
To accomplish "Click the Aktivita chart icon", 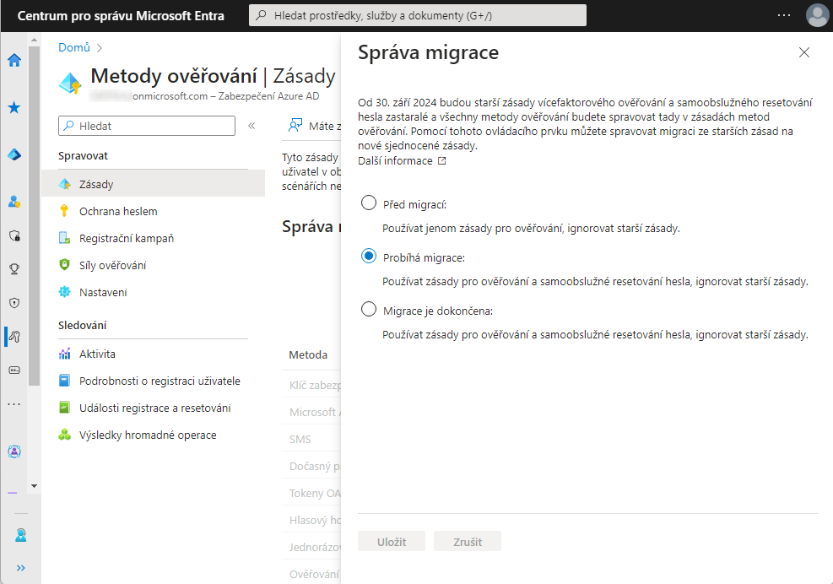I will pos(65,354).
